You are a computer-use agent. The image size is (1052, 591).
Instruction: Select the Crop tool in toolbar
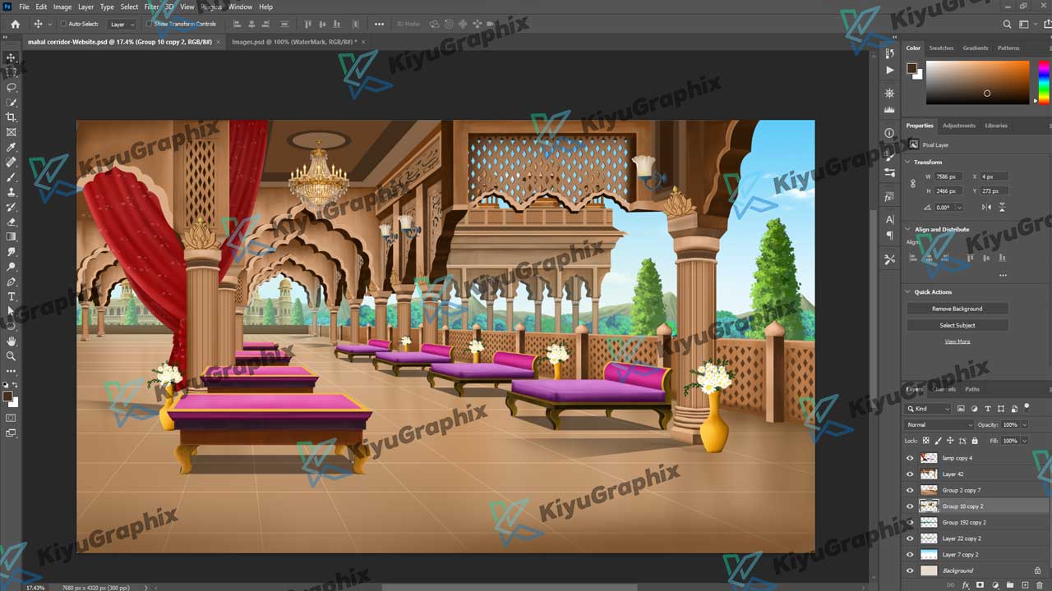point(12,117)
